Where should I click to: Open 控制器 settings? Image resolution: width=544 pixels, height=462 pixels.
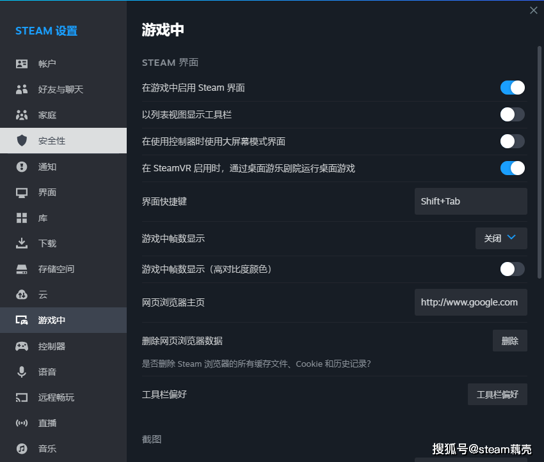(x=63, y=346)
